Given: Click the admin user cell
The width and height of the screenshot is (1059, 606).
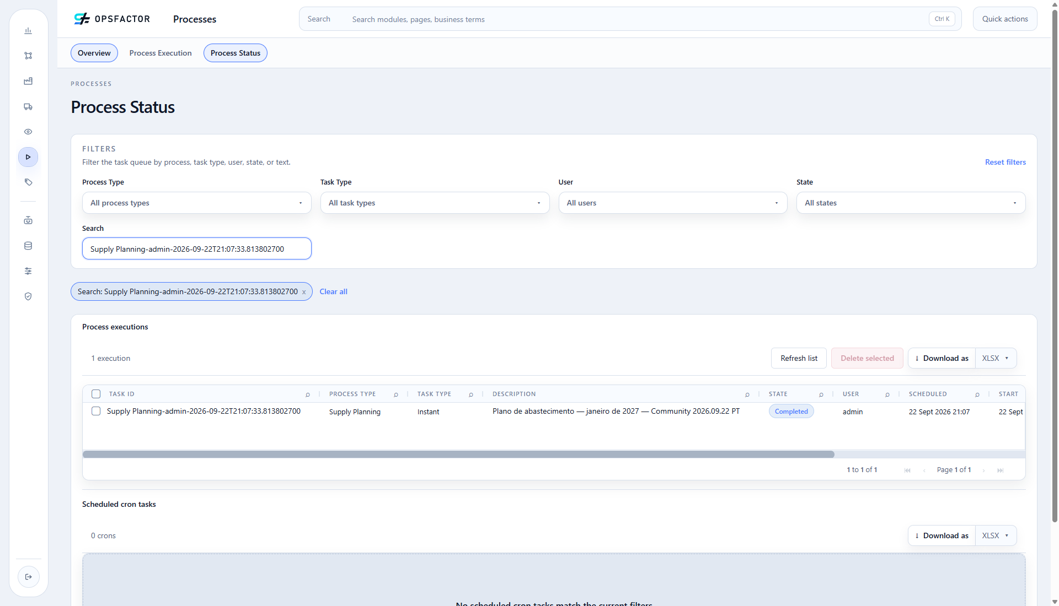Looking at the screenshot, I should [x=852, y=412].
